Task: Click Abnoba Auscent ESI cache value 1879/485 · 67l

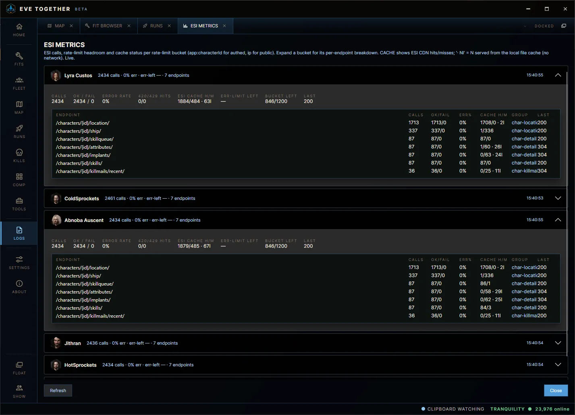Action: [x=194, y=246]
